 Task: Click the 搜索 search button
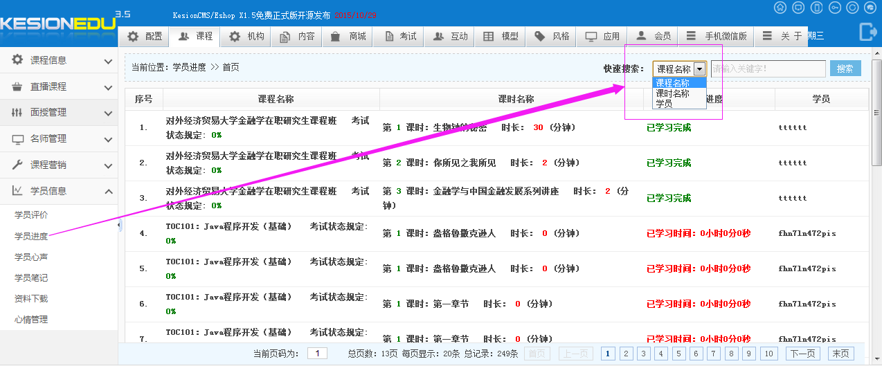click(845, 68)
